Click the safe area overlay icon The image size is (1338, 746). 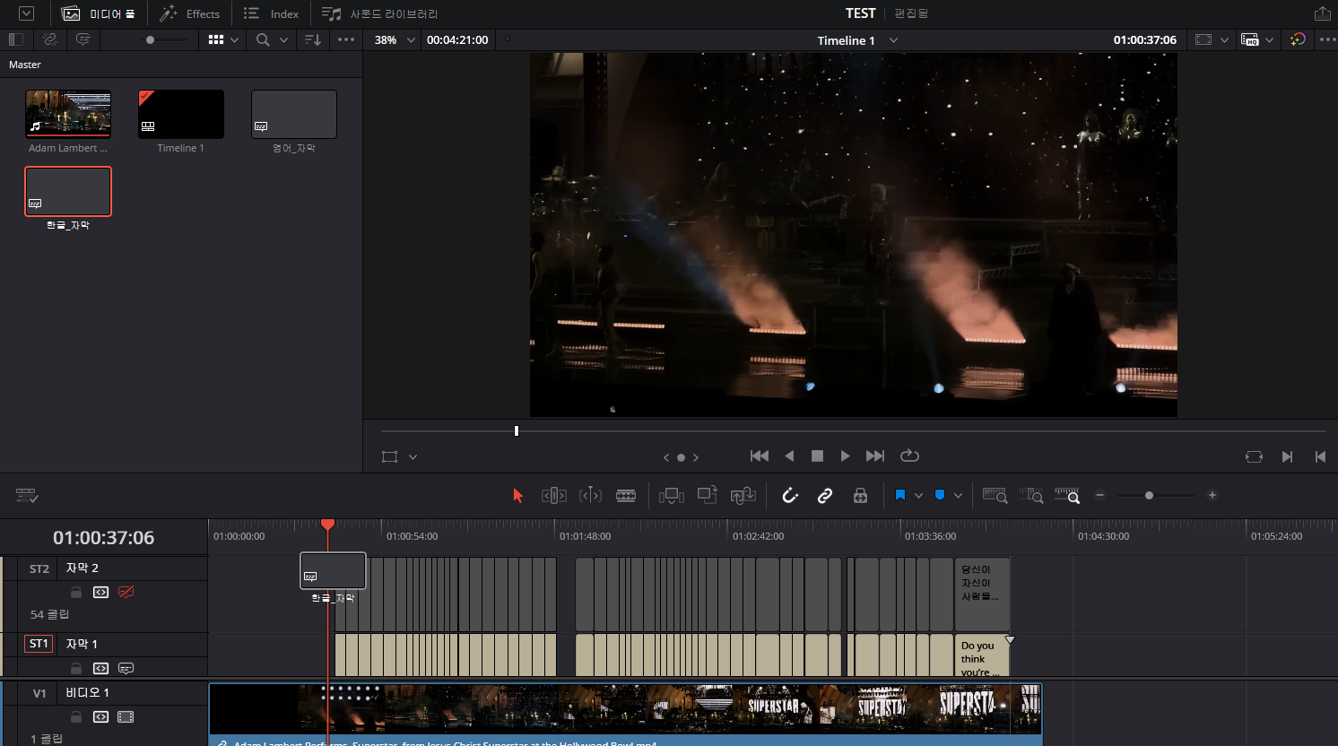click(1203, 39)
